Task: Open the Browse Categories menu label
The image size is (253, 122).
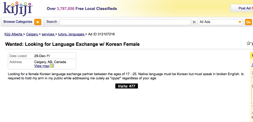Action: tap(18, 22)
